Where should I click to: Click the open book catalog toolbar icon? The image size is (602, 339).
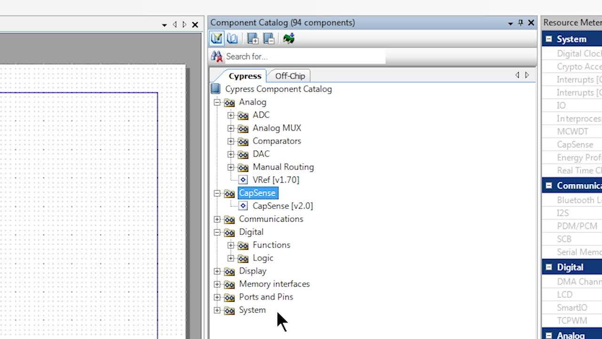[x=232, y=39]
